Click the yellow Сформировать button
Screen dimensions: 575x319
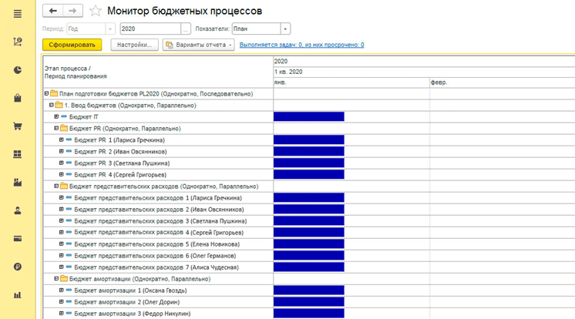72,45
